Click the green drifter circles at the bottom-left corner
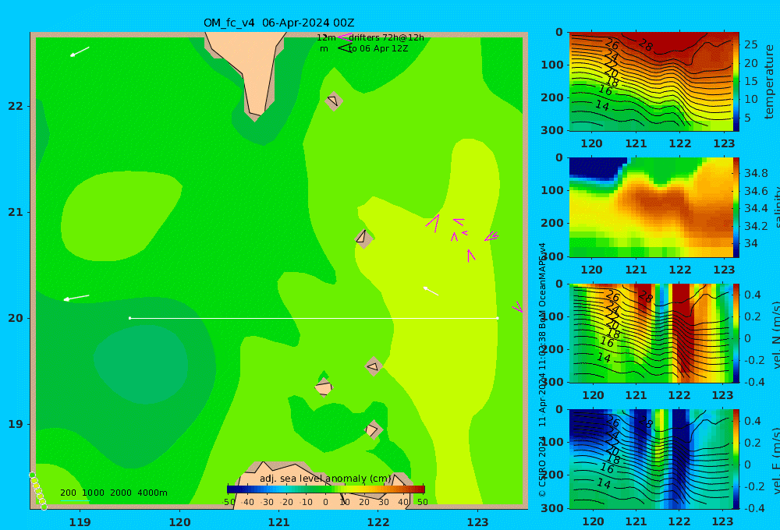The image size is (780, 530). [37, 491]
